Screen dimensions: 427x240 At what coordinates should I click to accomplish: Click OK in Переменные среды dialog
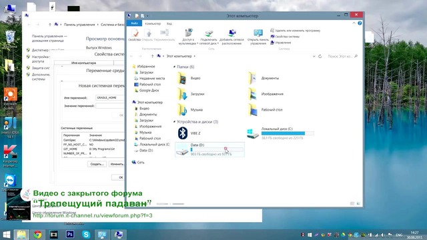[119, 177]
